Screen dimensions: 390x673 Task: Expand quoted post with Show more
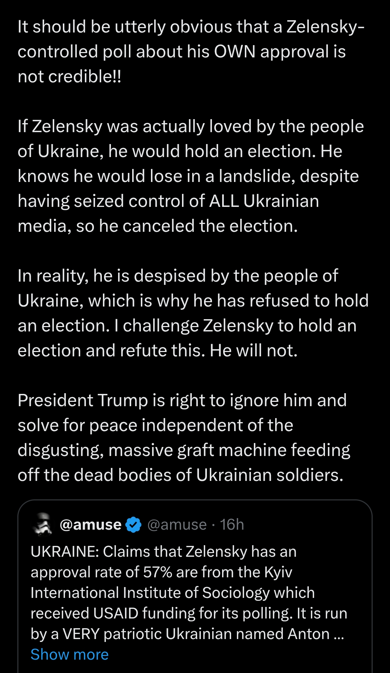pos(70,654)
